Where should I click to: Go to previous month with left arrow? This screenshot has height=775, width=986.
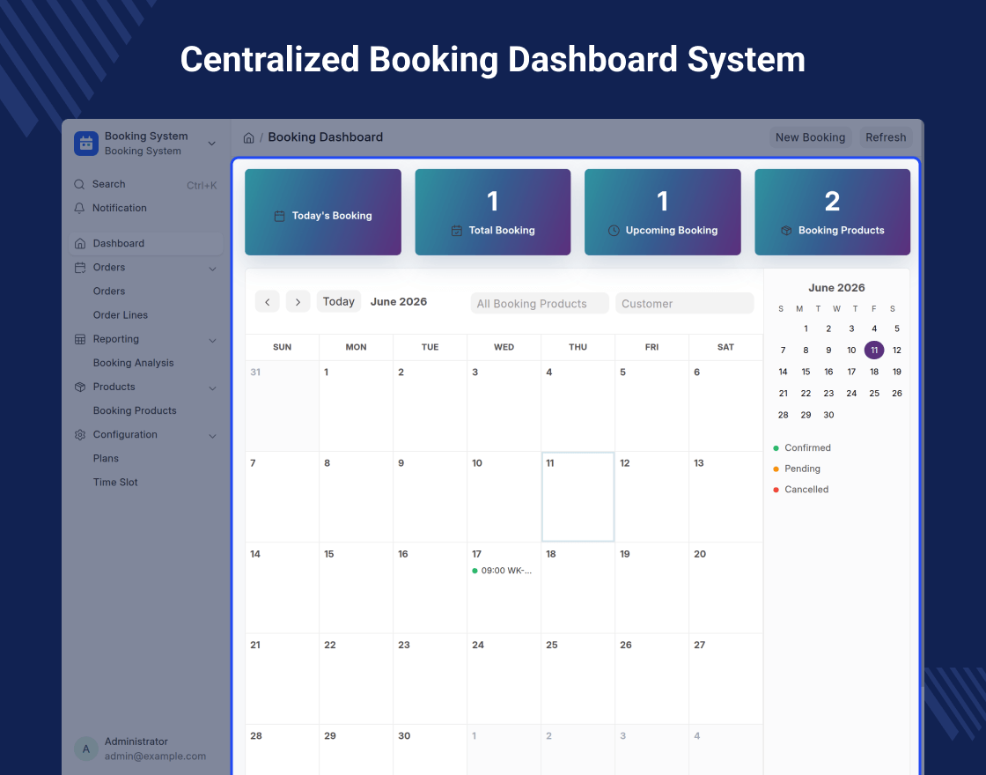tap(268, 302)
